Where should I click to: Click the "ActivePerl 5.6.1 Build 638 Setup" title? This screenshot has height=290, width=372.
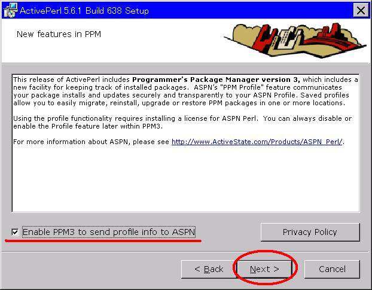coord(84,11)
